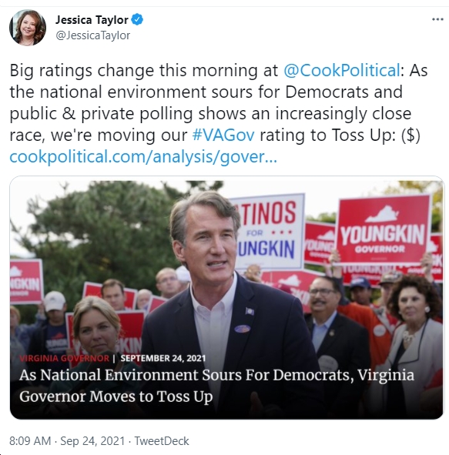Open the cookpolitical.com/analysis link
This screenshot has height=455, width=449.
pos(143,157)
